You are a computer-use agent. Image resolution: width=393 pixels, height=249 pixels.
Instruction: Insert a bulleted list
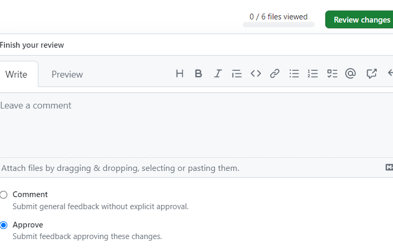click(x=294, y=73)
